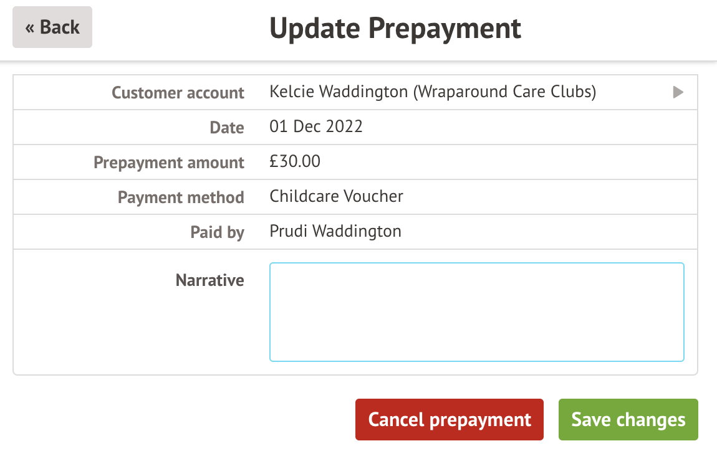Change the Childcare Voucher payment method
The width and height of the screenshot is (717, 451).
[x=336, y=197]
